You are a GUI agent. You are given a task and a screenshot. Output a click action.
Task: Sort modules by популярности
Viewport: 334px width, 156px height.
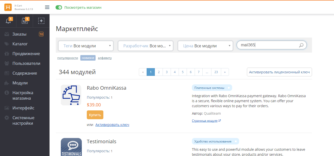point(68,58)
